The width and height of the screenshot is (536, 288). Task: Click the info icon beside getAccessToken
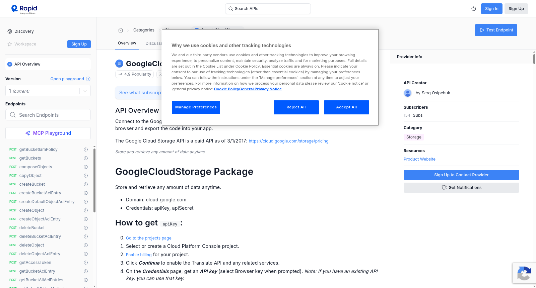(86, 263)
